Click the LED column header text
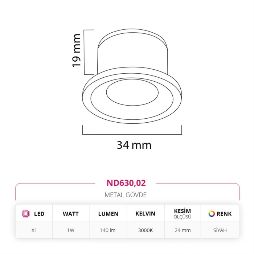254x254 pixels. coord(39,214)
